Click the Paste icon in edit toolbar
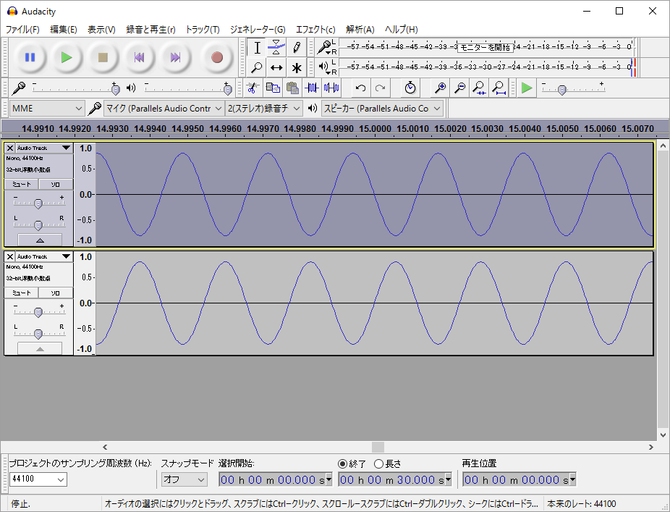This screenshot has height=512, width=670. coord(292,88)
